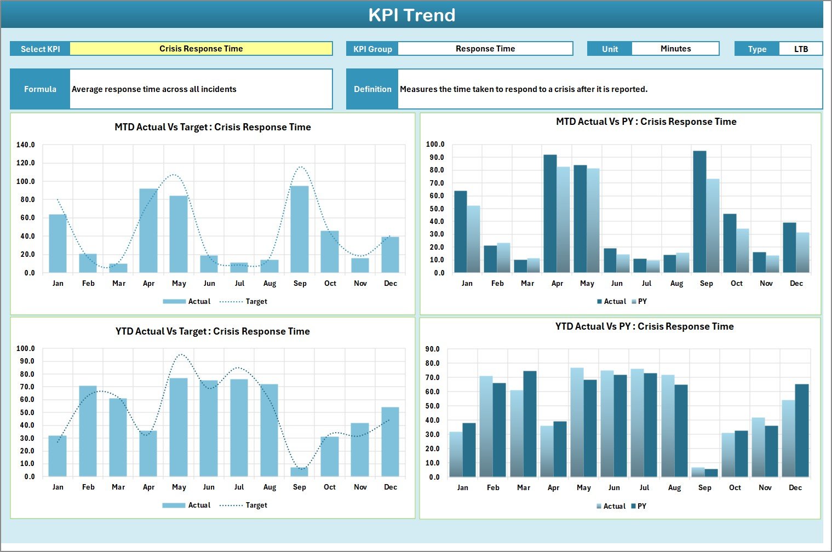Image resolution: width=832 pixels, height=552 pixels.
Task: Click PY legend marker in YTD PY chart
Action: click(x=633, y=507)
